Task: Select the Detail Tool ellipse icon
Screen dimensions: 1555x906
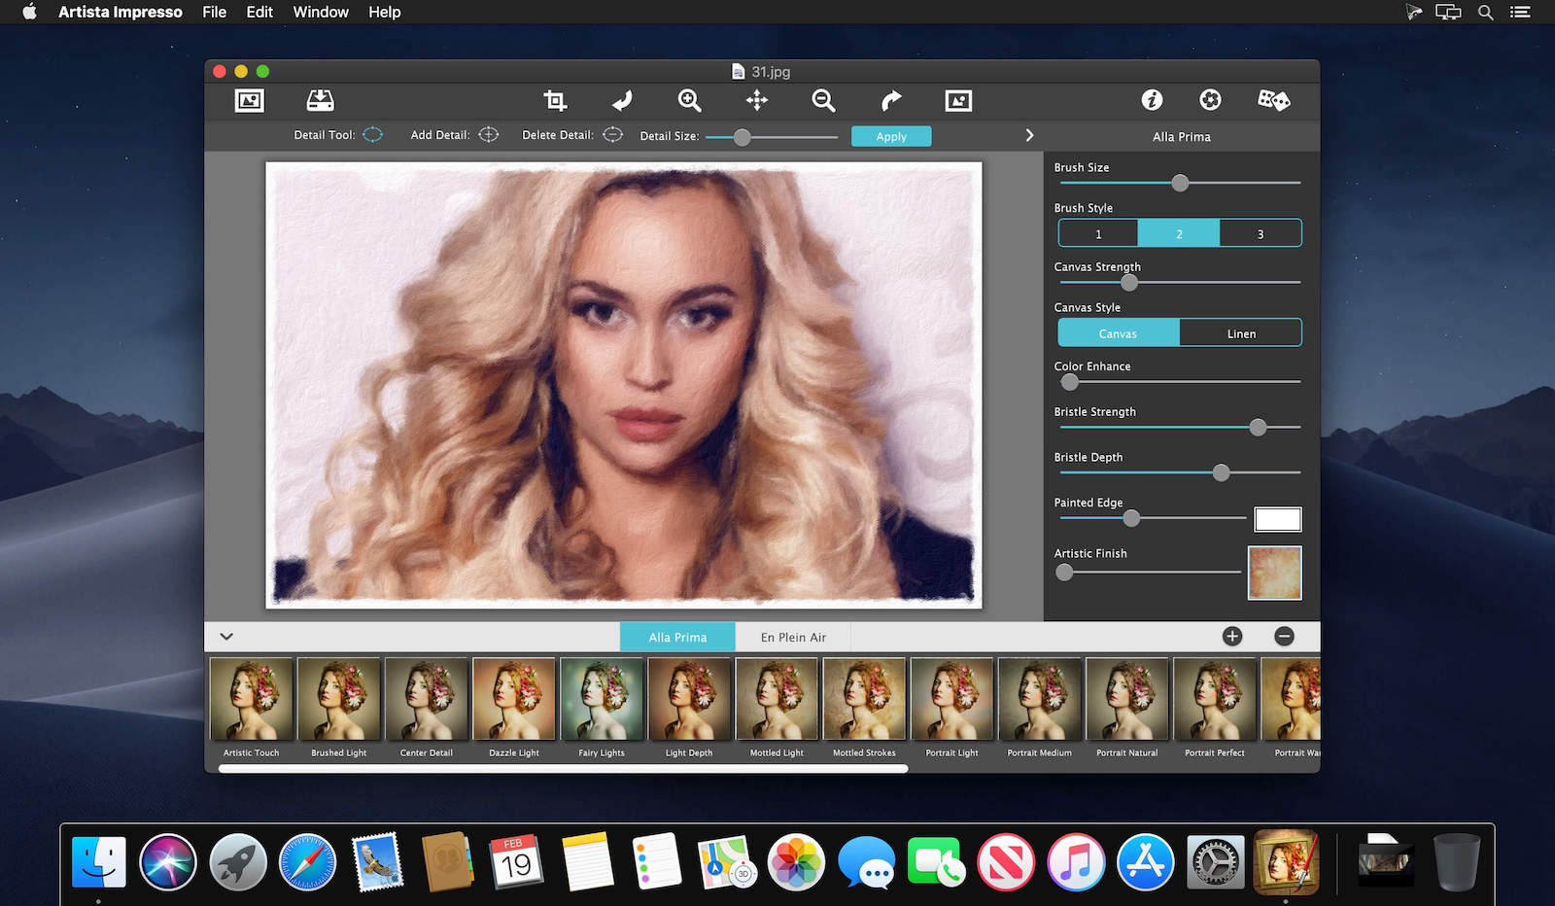Action: [x=373, y=135]
